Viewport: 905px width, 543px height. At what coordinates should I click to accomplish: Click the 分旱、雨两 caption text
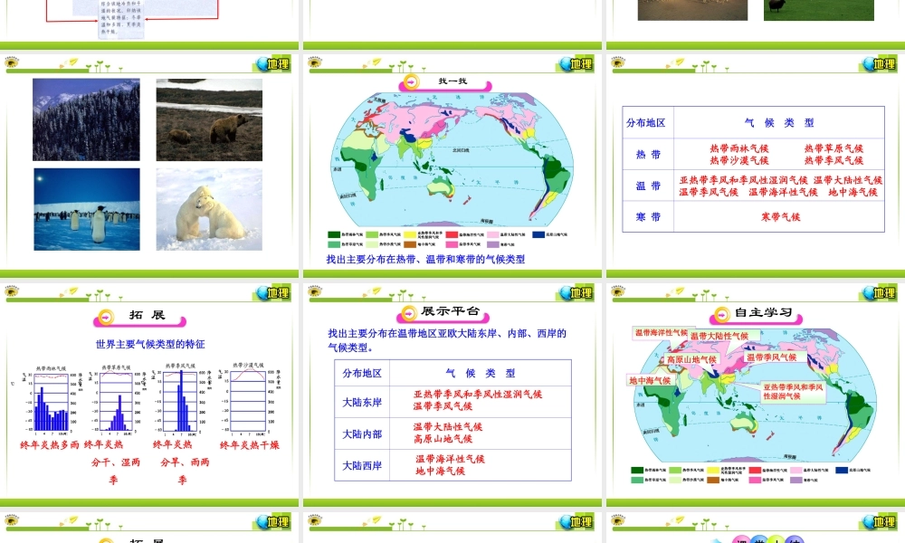coord(185,462)
